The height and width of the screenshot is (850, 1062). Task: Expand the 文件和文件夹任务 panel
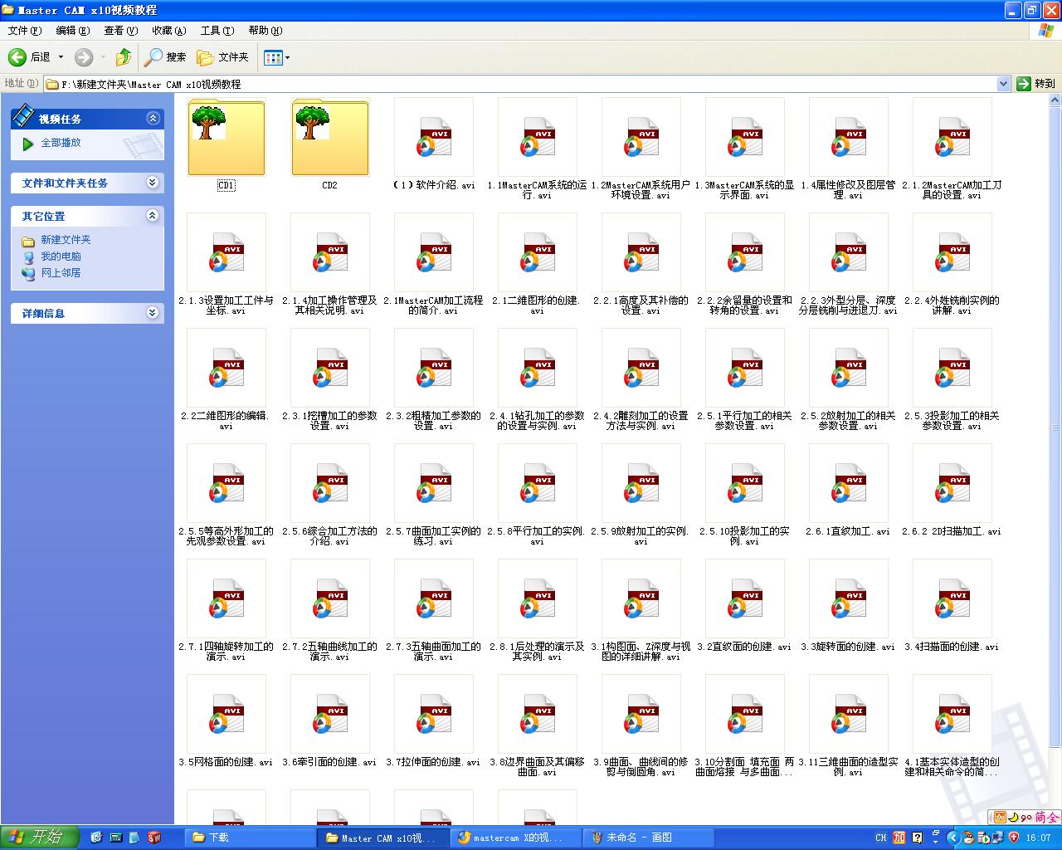(x=153, y=183)
